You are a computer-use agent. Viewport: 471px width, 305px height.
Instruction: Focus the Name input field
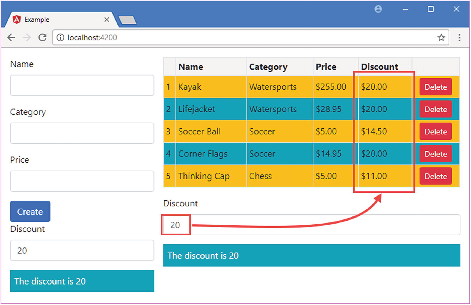(82, 85)
